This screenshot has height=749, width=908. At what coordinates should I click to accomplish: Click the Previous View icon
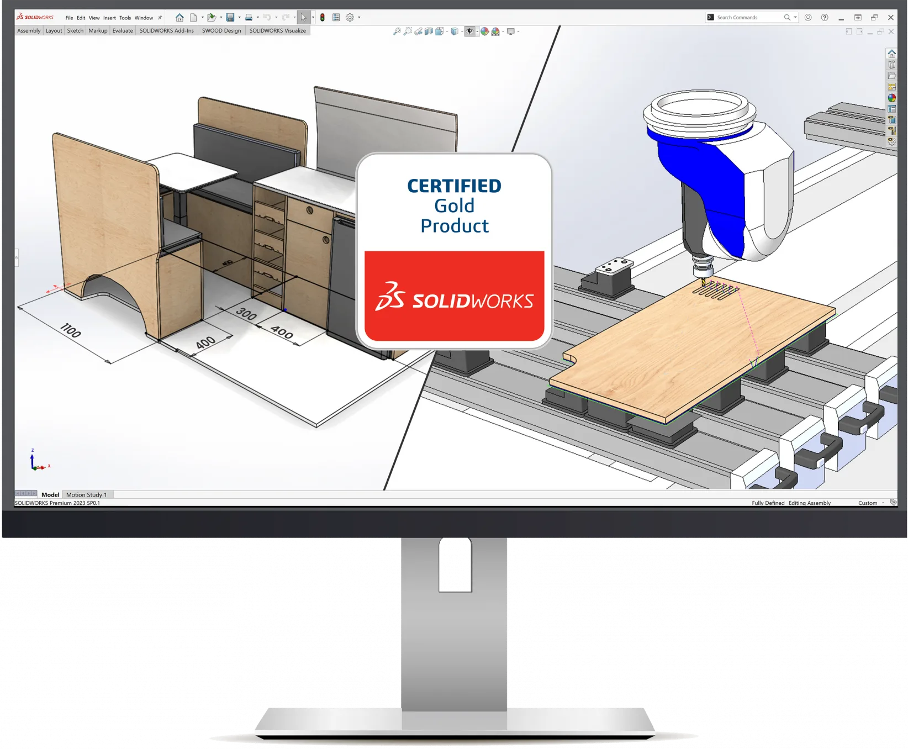(418, 31)
